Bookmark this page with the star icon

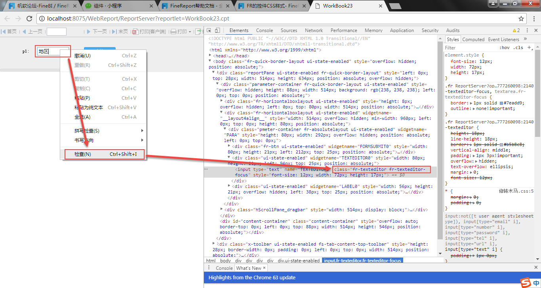521,19
